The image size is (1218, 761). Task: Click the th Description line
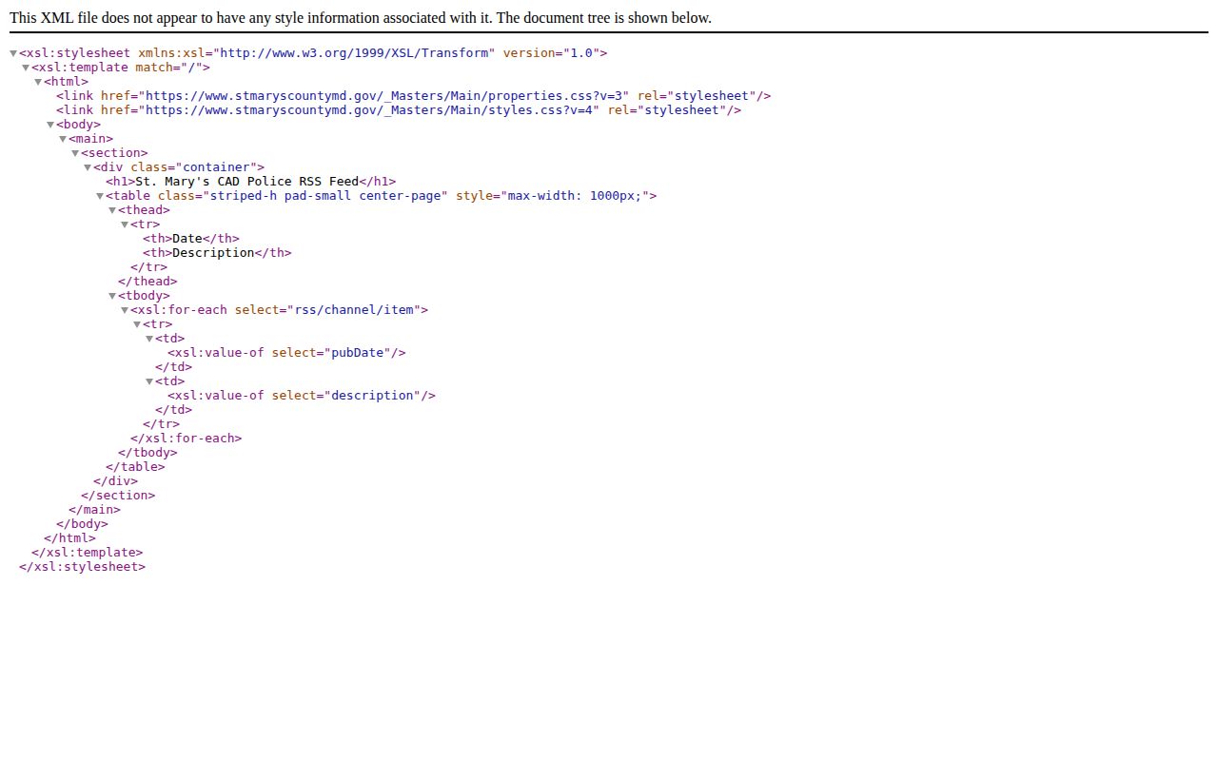click(x=217, y=253)
